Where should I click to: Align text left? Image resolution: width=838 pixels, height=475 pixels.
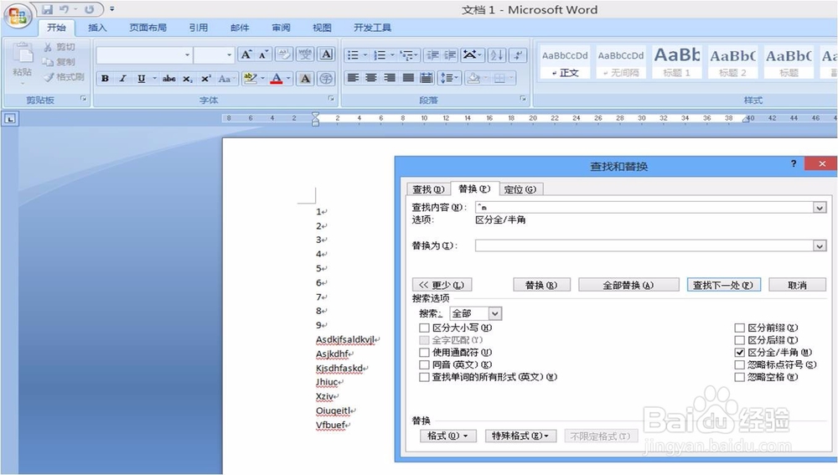click(x=354, y=78)
